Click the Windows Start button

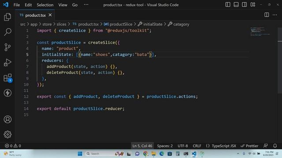(80, 154)
